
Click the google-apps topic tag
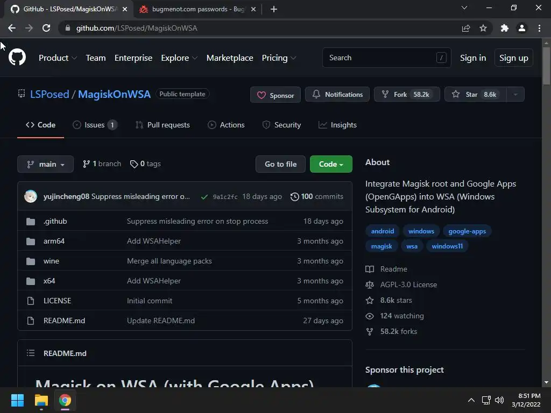[467, 231]
